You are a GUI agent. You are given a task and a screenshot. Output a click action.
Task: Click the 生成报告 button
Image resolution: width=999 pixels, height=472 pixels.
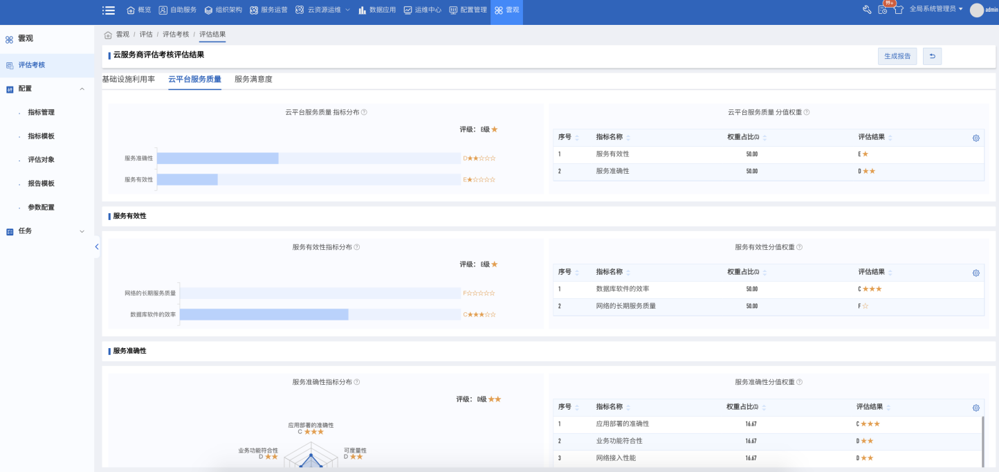(897, 56)
